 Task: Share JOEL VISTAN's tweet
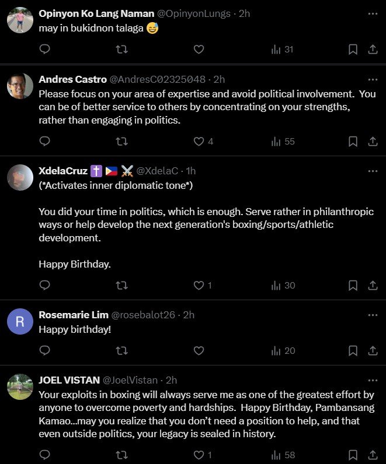coord(373,455)
